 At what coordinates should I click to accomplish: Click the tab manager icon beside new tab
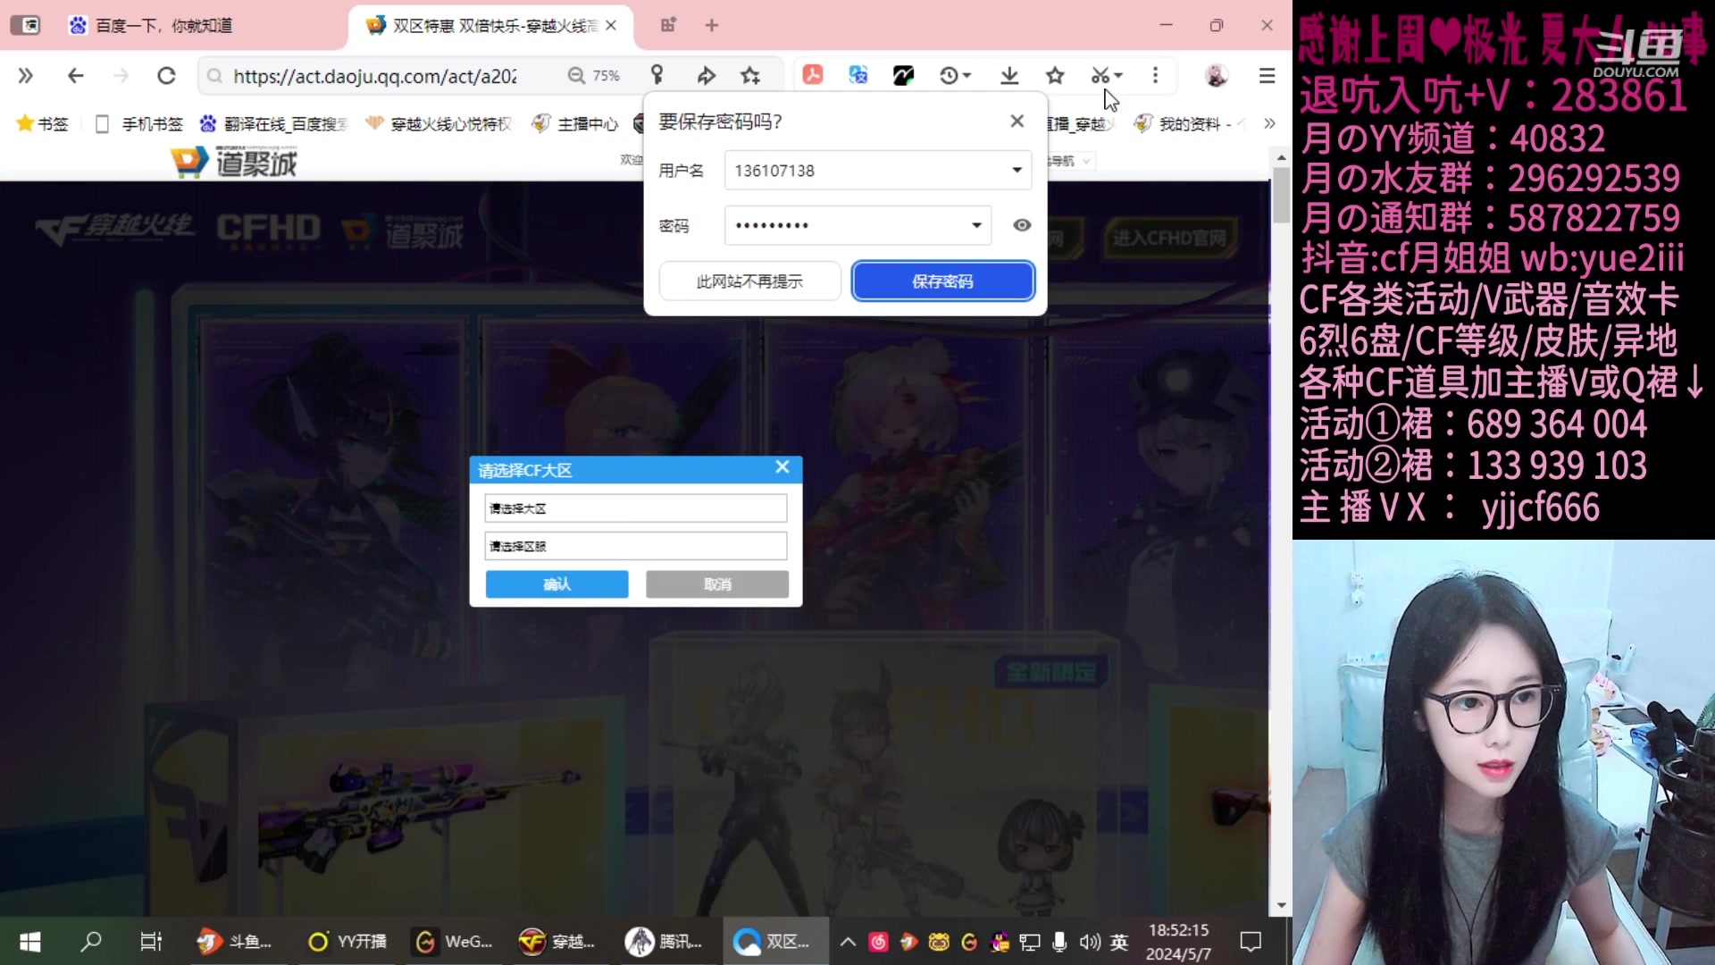point(668,25)
